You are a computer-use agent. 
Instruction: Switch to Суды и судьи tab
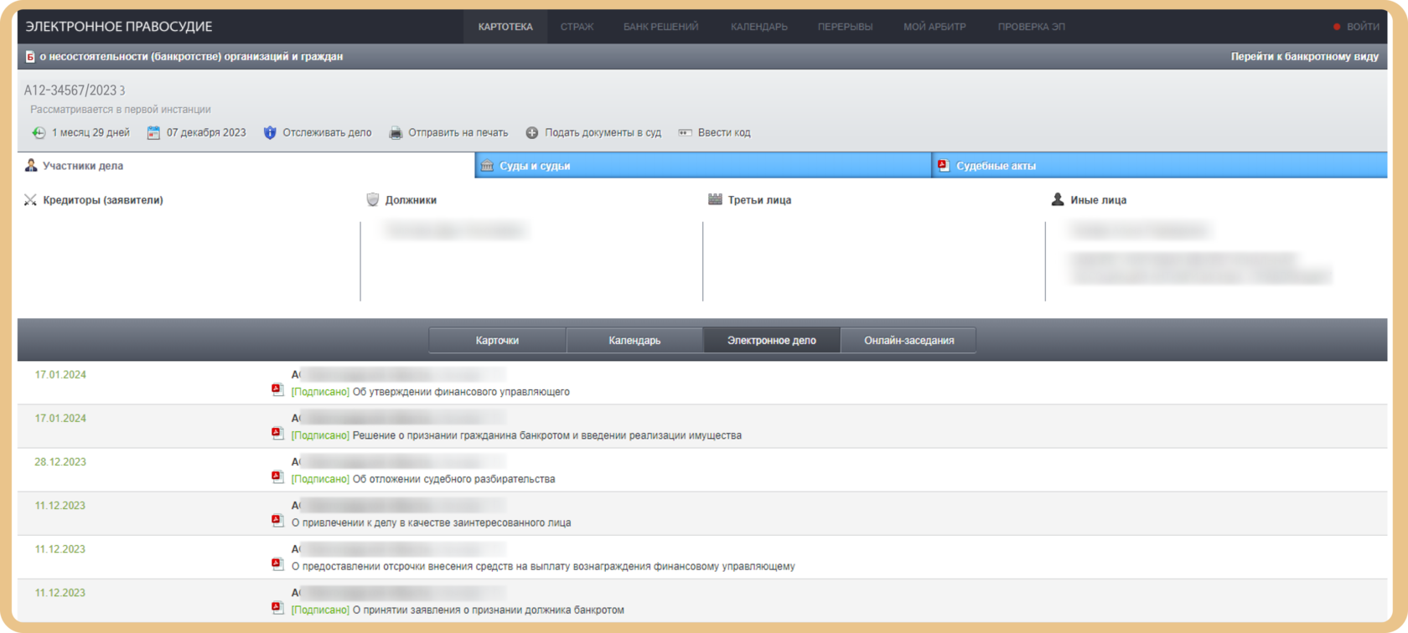(703, 166)
